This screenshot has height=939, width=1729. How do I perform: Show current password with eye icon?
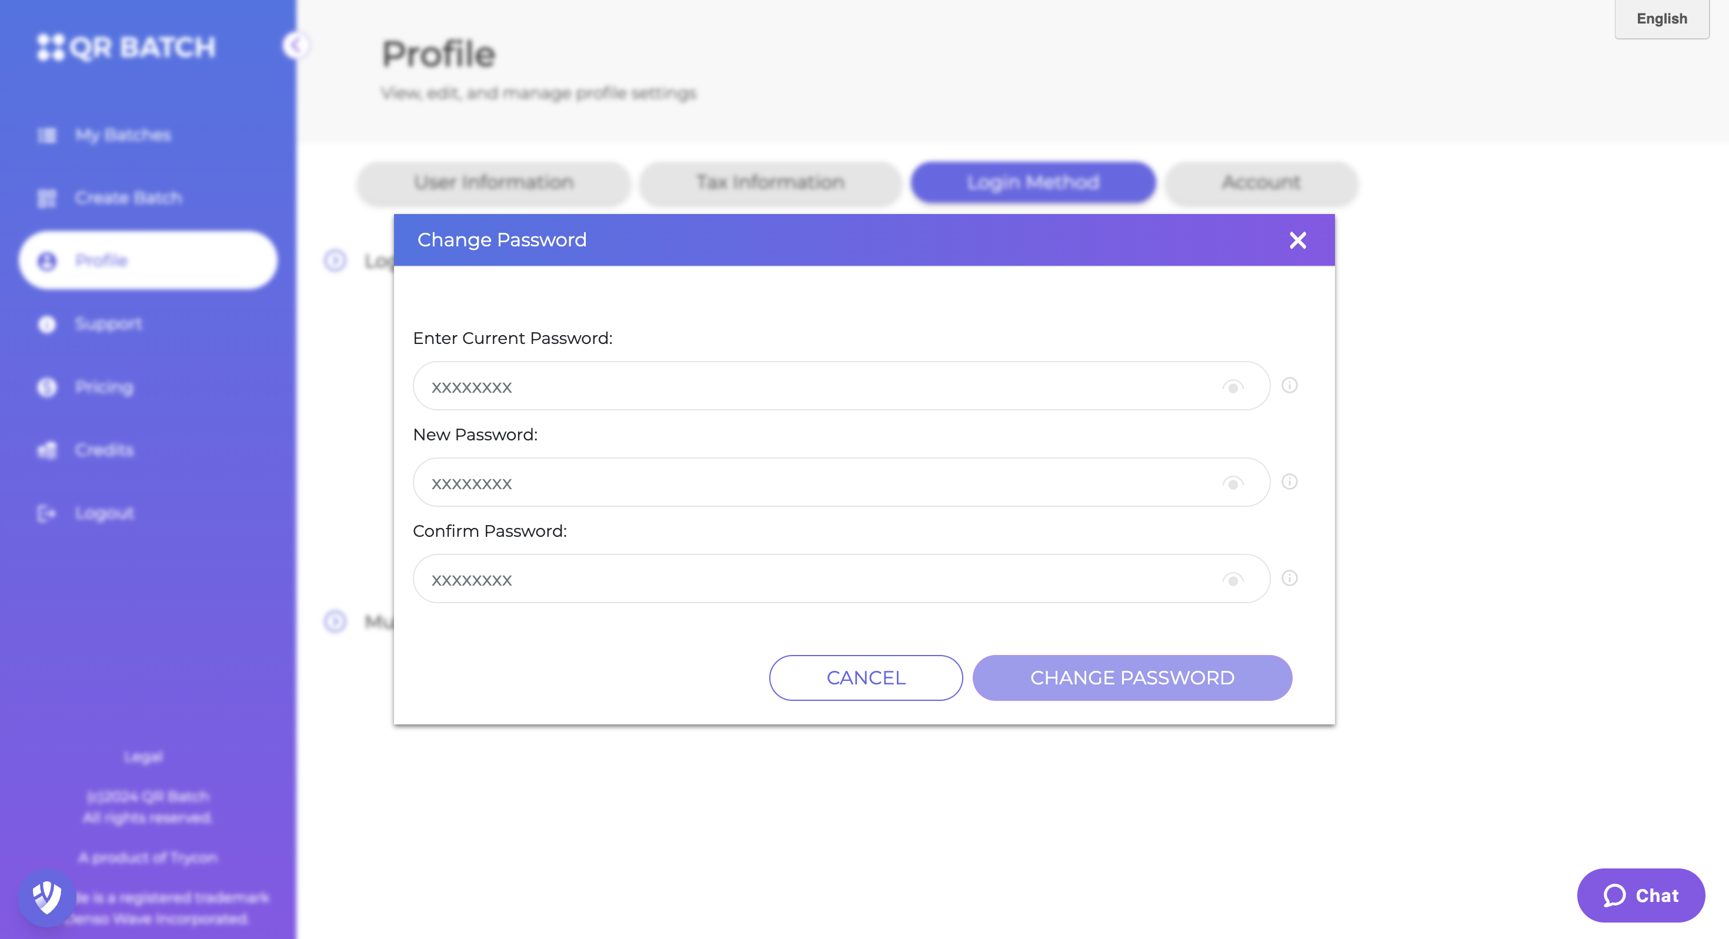pos(1232,387)
